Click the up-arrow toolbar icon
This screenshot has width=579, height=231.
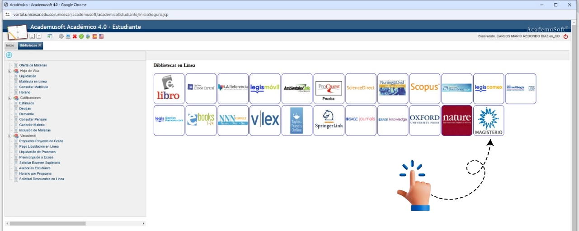(x=39, y=36)
